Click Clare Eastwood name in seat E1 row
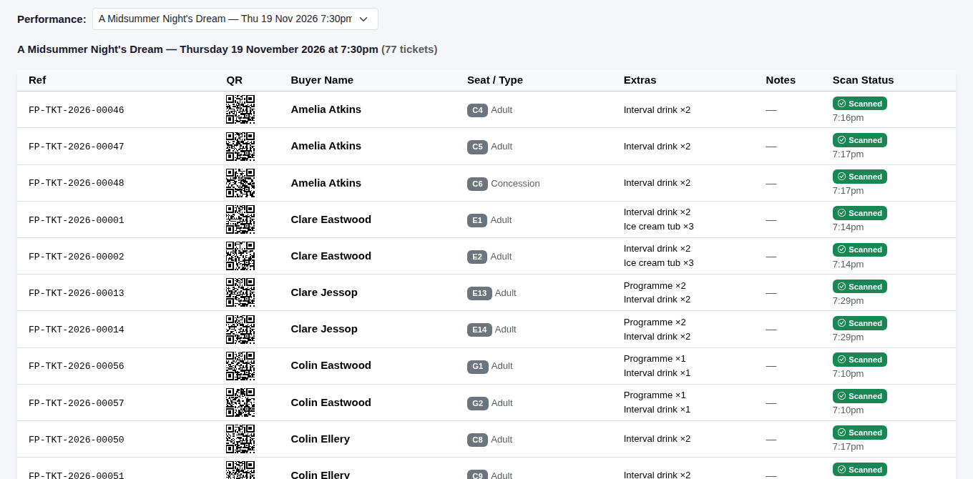 (x=331, y=219)
